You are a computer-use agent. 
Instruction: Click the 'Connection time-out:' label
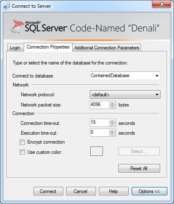(x=40, y=123)
